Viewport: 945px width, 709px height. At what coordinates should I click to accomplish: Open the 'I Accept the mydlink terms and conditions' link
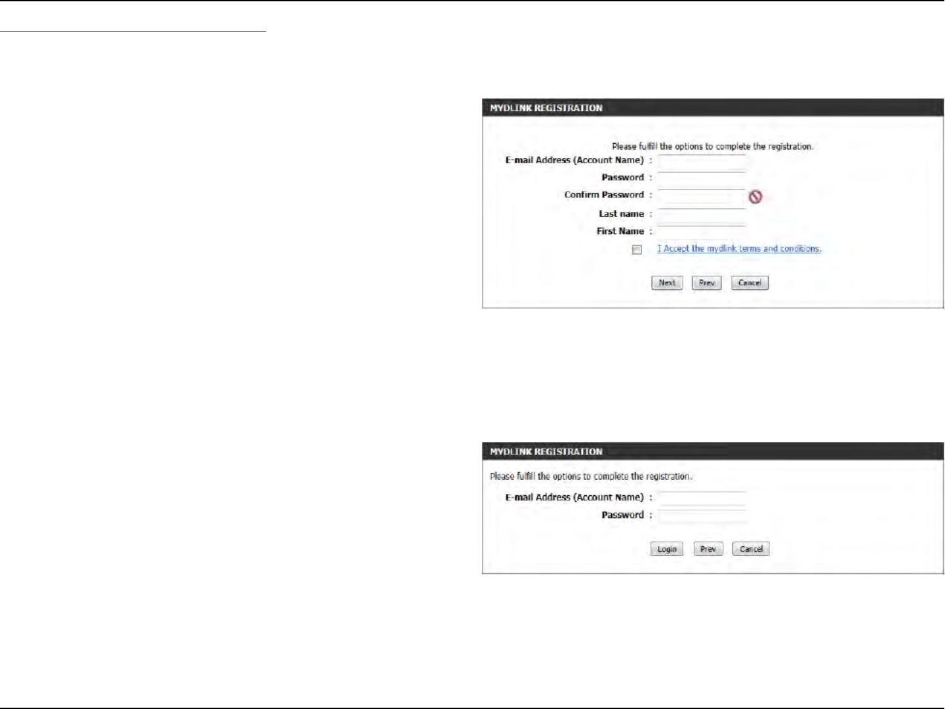coord(739,249)
